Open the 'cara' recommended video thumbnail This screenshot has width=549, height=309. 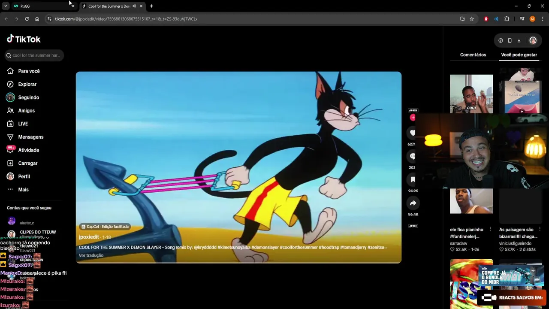[471, 94]
